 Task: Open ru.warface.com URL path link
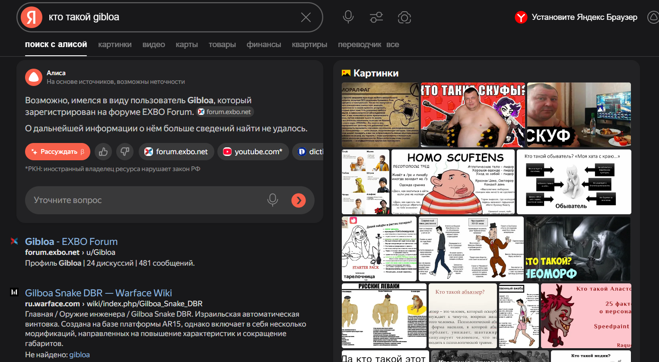(x=114, y=304)
